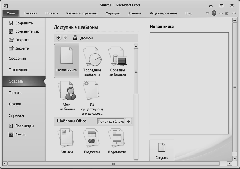
Task: Select Создать in backstage menu
Action: [24, 81]
